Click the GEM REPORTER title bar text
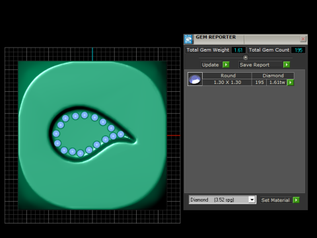Viewport: 317px width, 238px height. 216,37
